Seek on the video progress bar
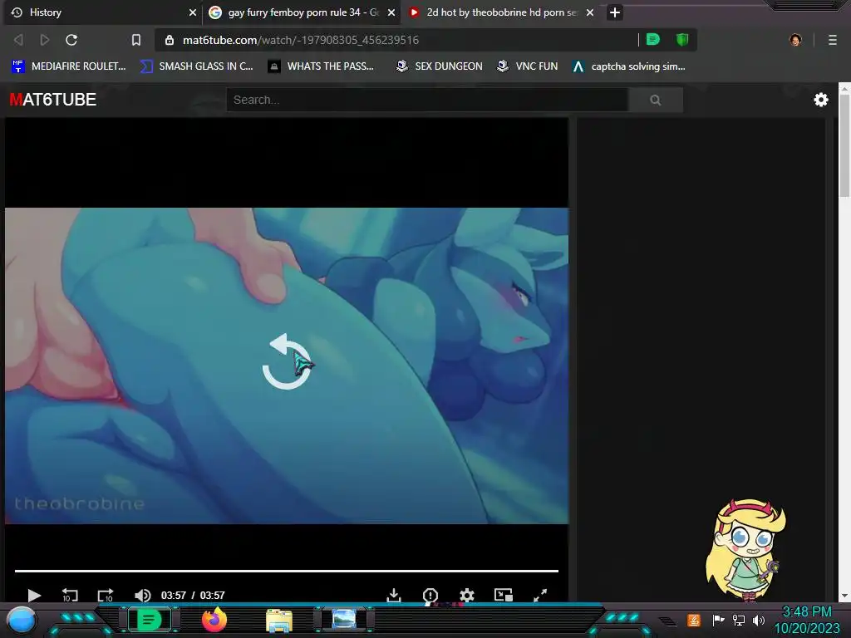The image size is (851, 638). (x=287, y=571)
